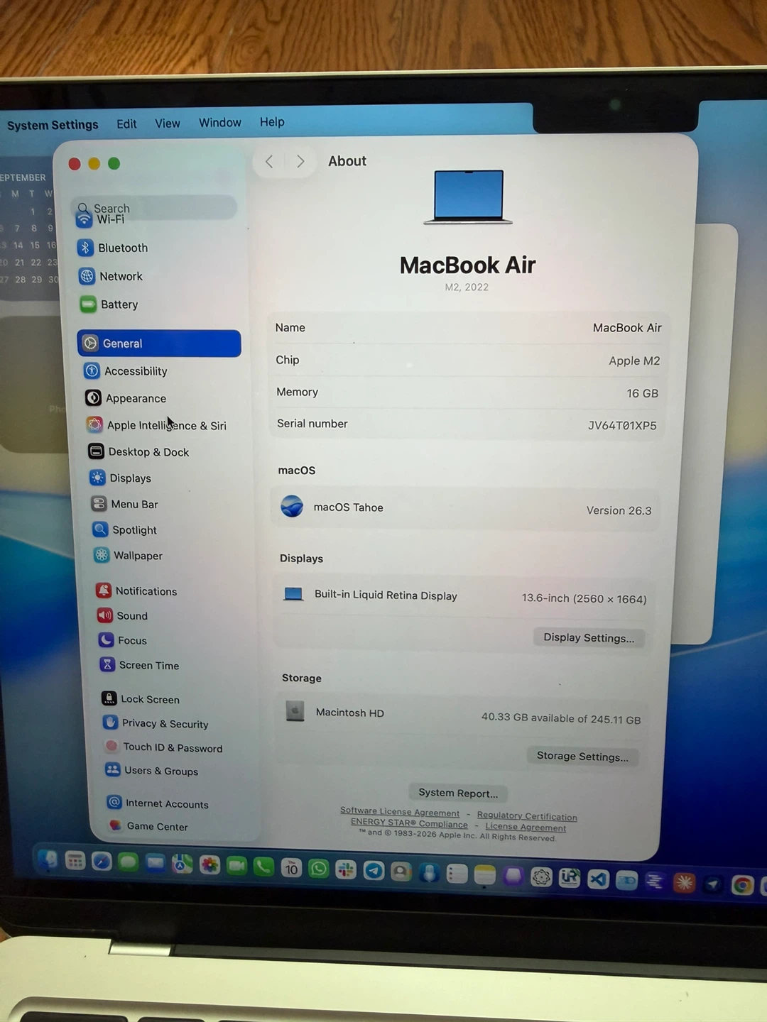Open Desktop & Dock settings
This screenshot has height=1022, width=767.
click(x=139, y=451)
